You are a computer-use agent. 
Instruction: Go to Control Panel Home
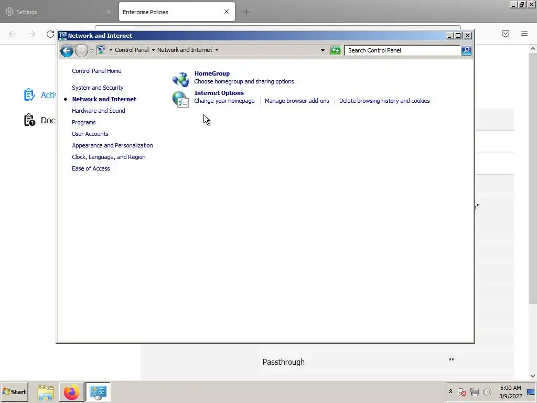96,71
